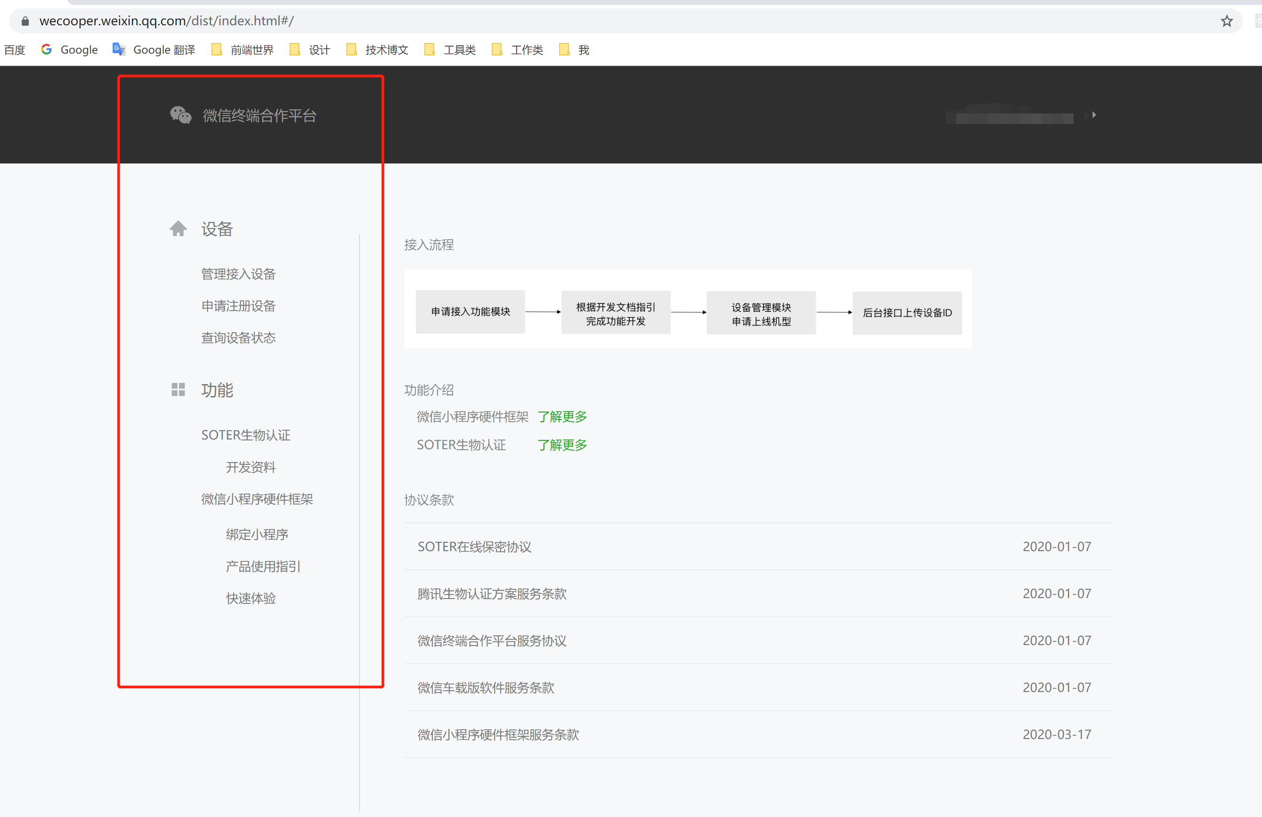
Task: Click the lock icon in address bar
Action: (25, 21)
